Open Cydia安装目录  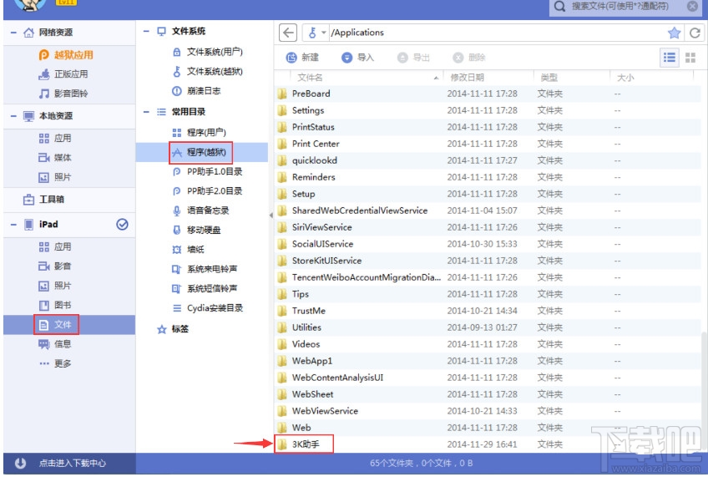[x=208, y=308]
